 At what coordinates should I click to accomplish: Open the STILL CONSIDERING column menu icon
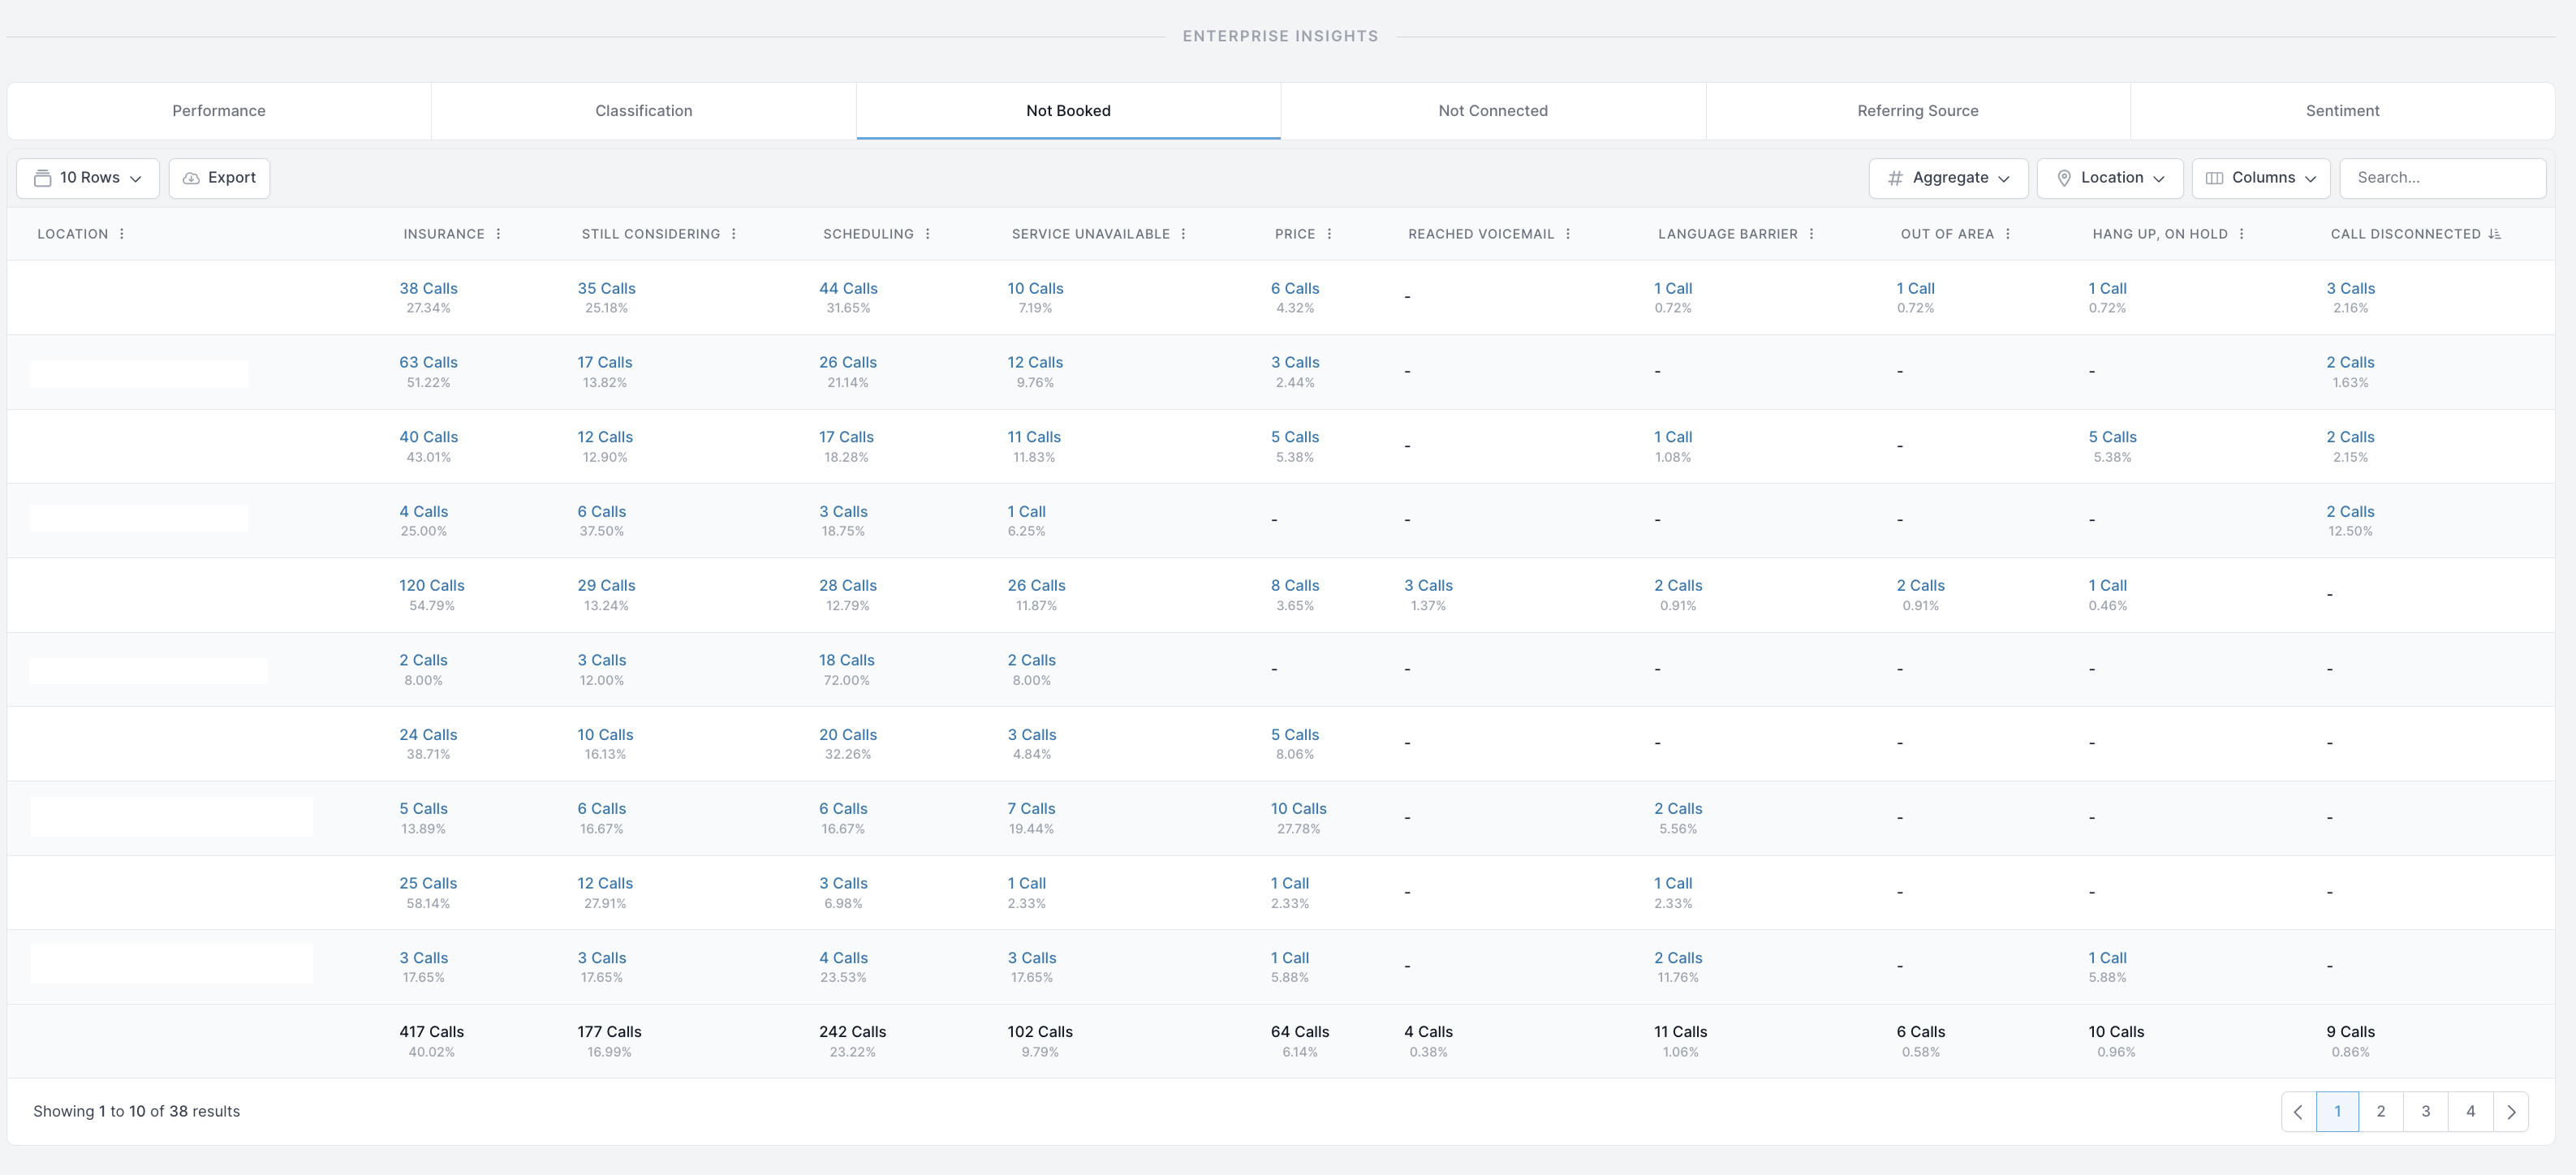[x=734, y=233]
